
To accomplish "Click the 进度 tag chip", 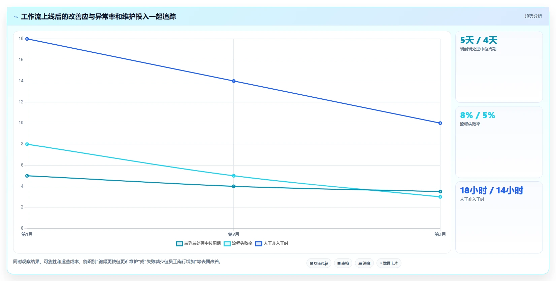I will click(364, 263).
